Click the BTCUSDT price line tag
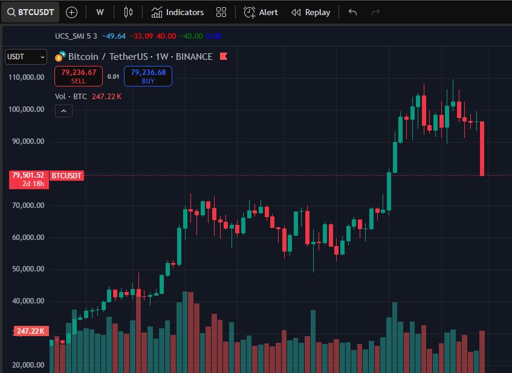 [66, 176]
